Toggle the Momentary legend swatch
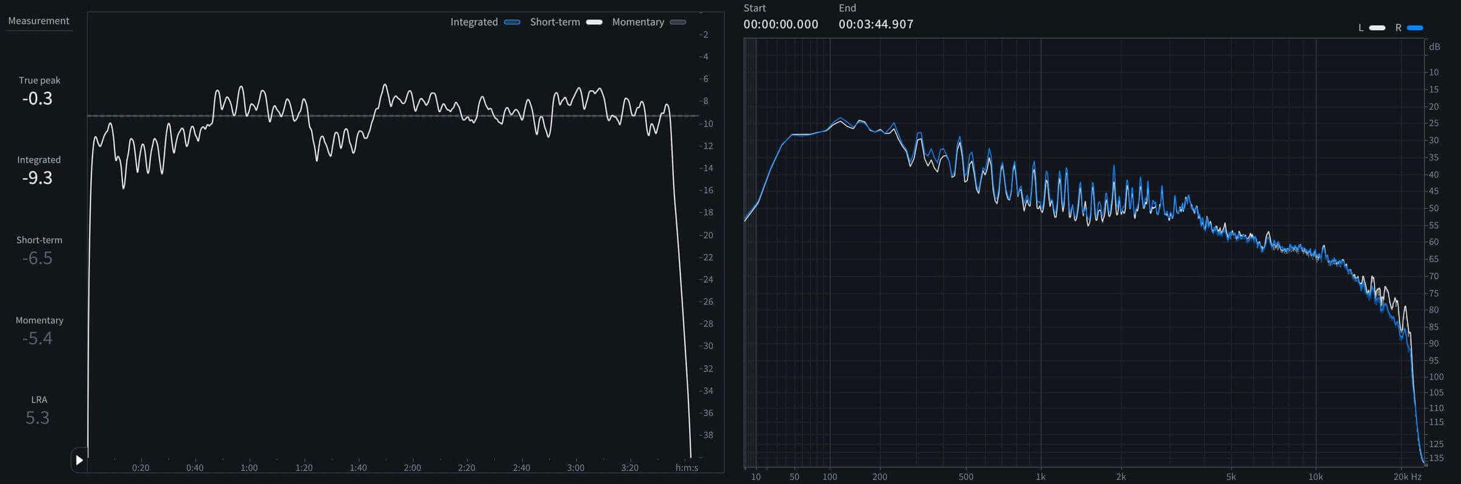The height and width of the screenshot is (484, 1461). click(x=678, y=22)
